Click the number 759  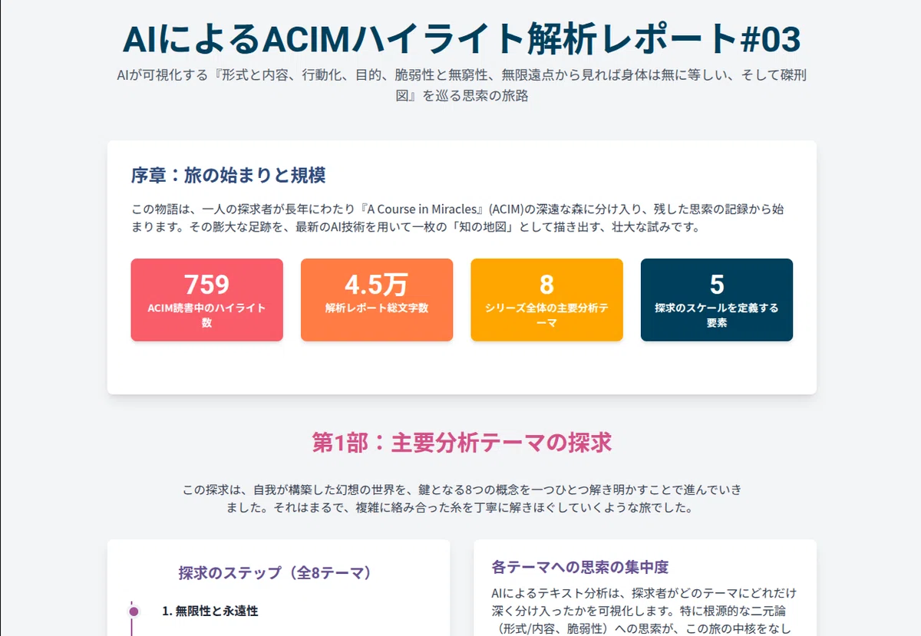[x=206, y=285]
